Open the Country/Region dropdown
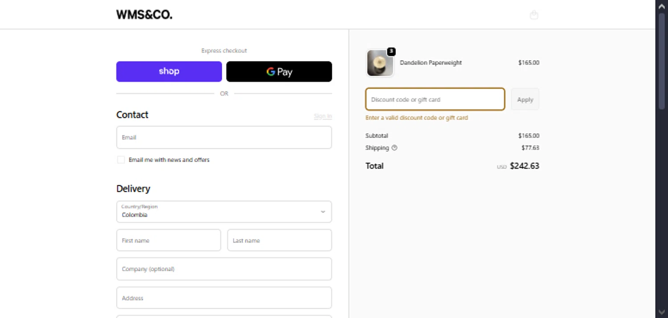 click(224, 212)
